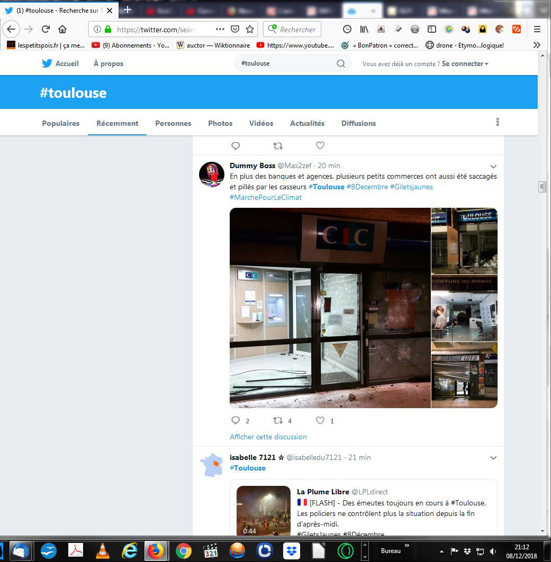Expand the isabelle 7121 tweet options chevron
Viewport: 551px width, 562px height.
(x=493, y=458)
